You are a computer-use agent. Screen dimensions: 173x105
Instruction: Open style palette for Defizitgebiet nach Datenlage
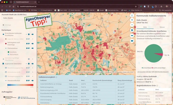[29, 43]
